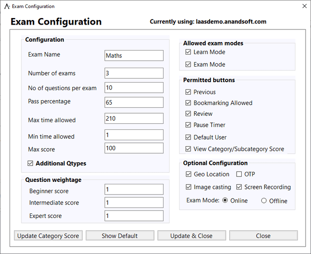Click the Show Default button
The width and height of the screenshot is (311, 254).
coord(120,235)
